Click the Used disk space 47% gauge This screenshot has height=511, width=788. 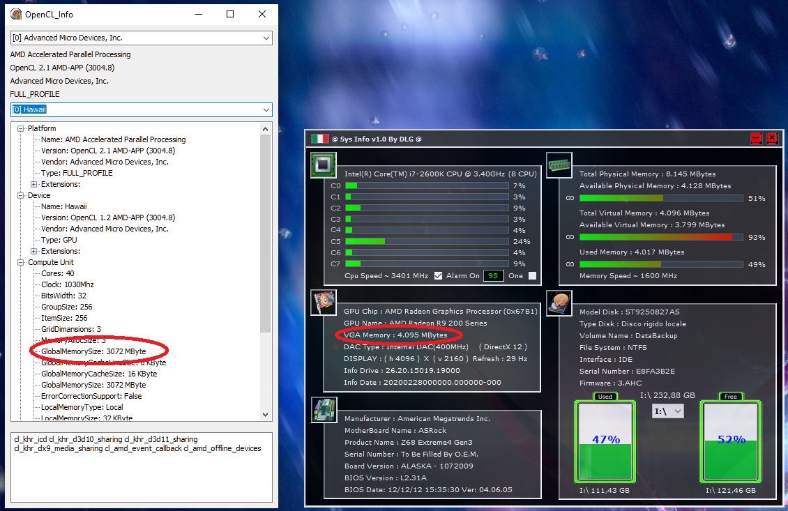click(x=605, y=441)
